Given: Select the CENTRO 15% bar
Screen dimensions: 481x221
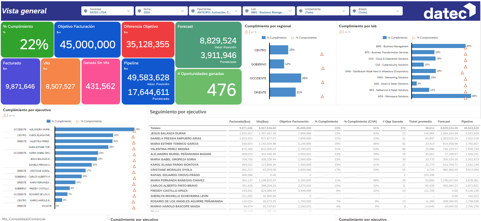Looking at the screenshot, I should 279,50.
